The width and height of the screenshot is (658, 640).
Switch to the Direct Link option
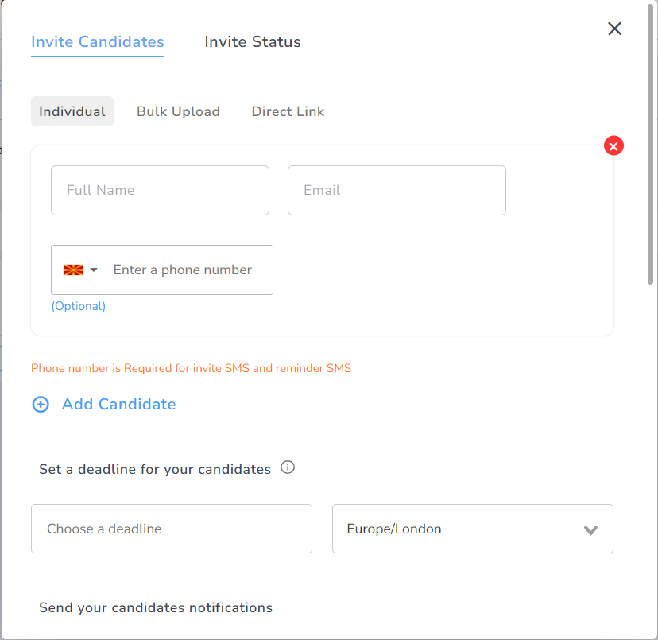click(288, 112)
